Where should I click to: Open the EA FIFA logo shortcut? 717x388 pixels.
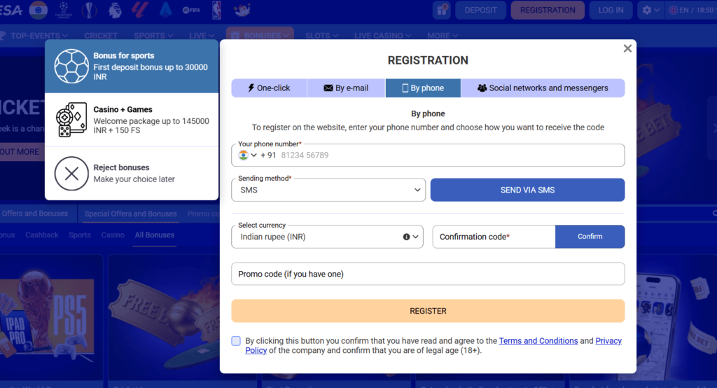(191, 10)
